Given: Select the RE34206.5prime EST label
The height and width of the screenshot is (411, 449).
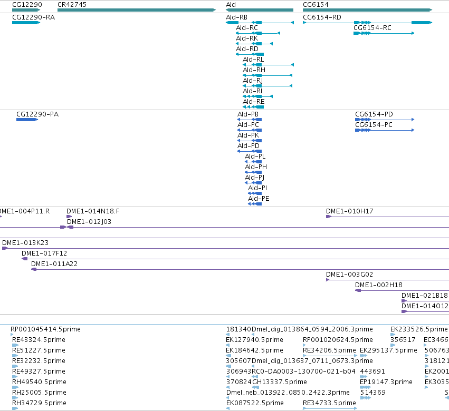Looking at the screenshot, I should point(329,350).
